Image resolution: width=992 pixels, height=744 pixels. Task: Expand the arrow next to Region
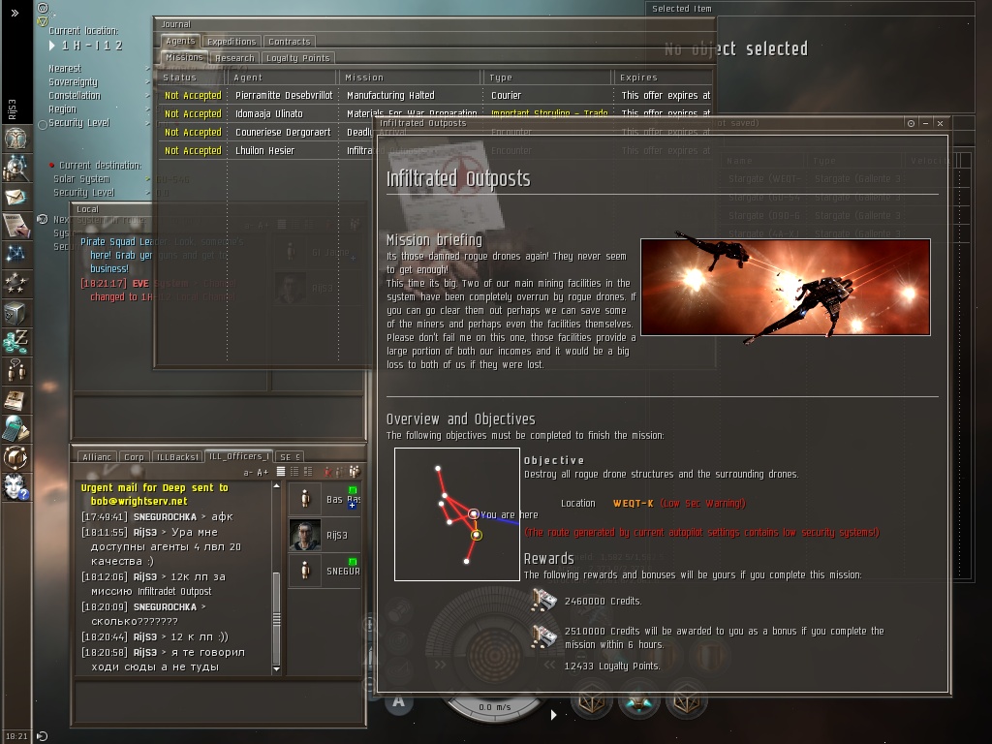(x=148, y=109)
